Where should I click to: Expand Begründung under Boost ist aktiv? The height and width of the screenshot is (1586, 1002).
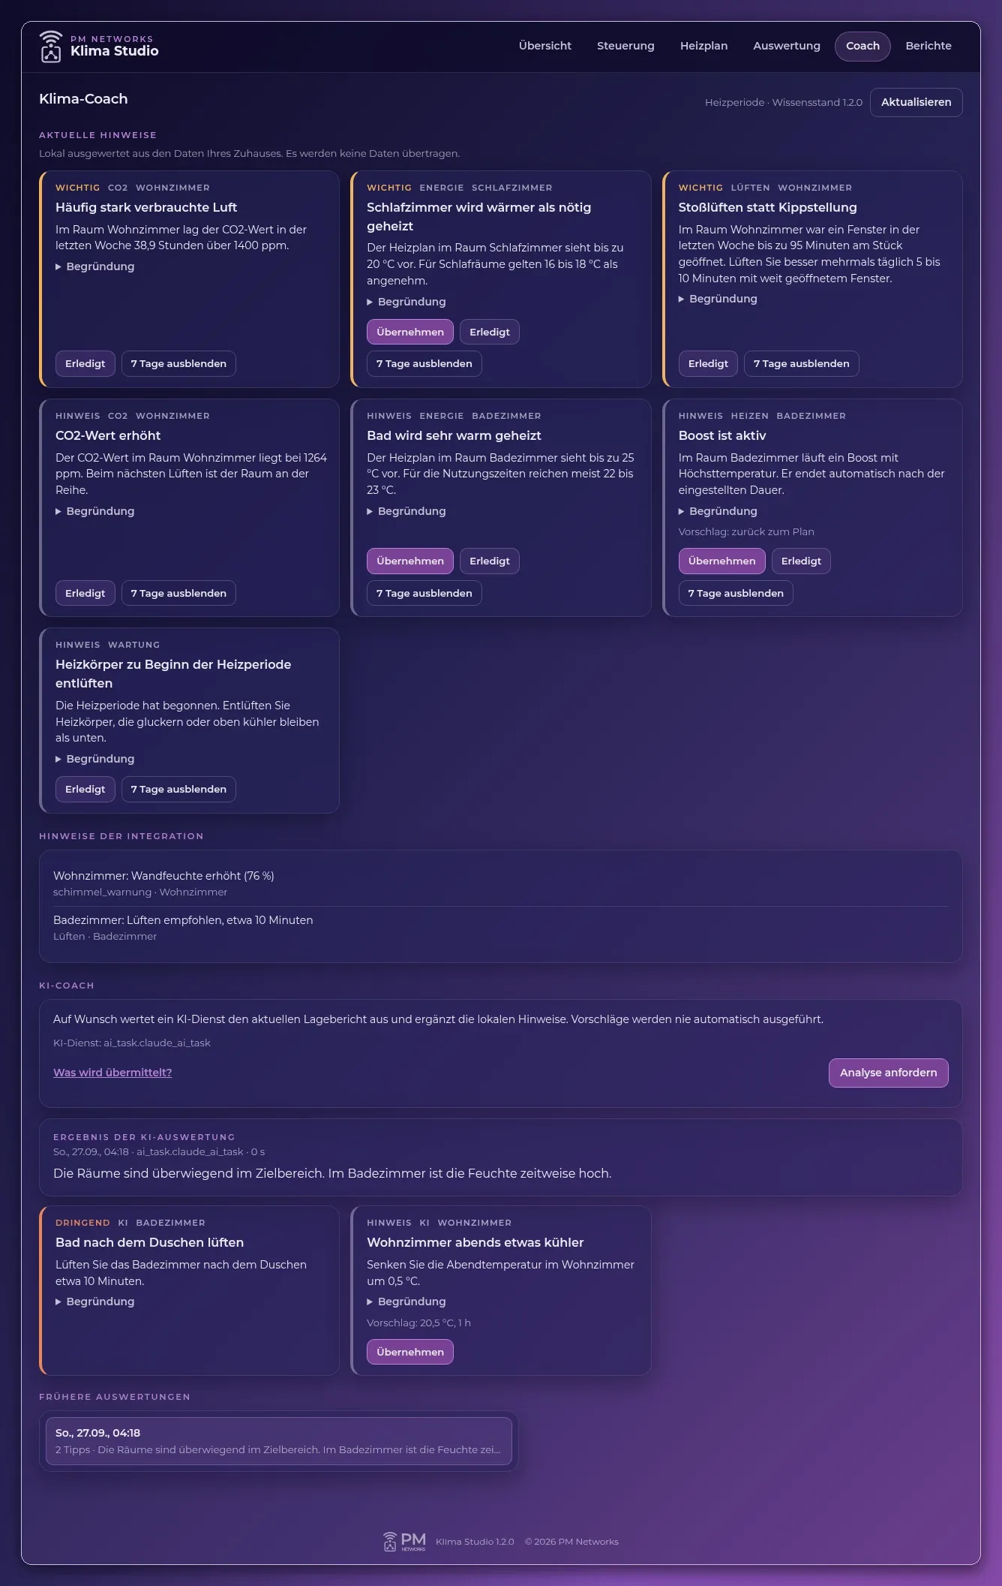click(x=718, y=511)
